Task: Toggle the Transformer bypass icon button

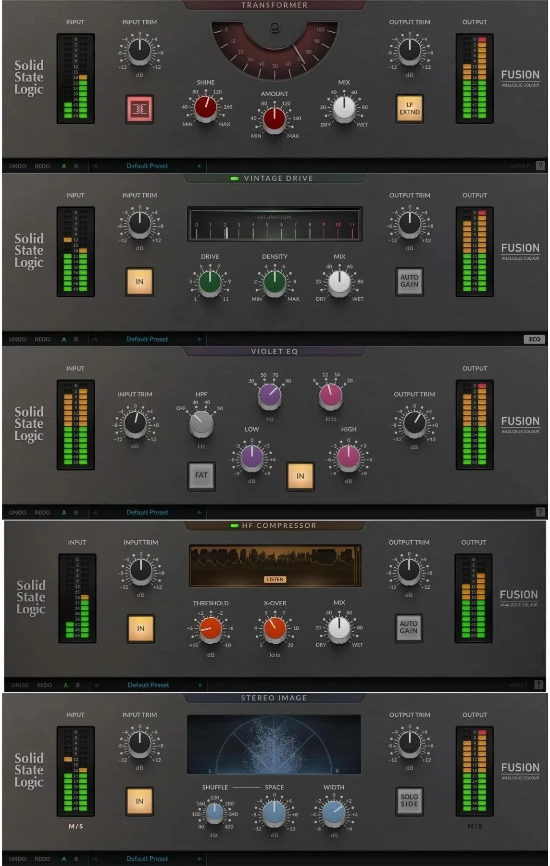Action: (140, 109)
